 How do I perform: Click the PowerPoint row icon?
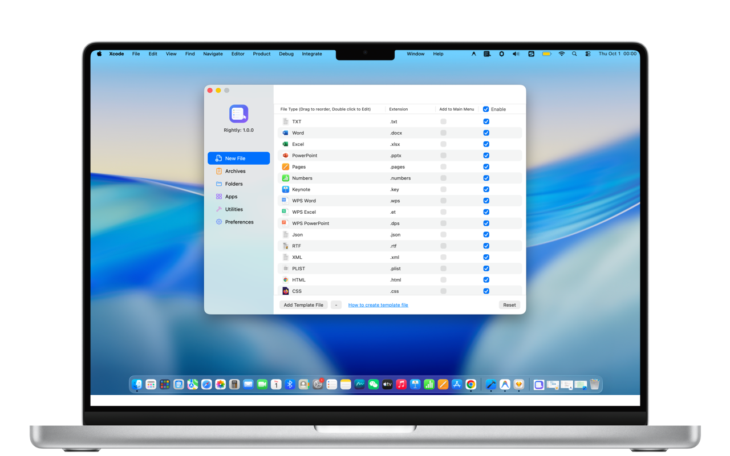pos(285,156)
